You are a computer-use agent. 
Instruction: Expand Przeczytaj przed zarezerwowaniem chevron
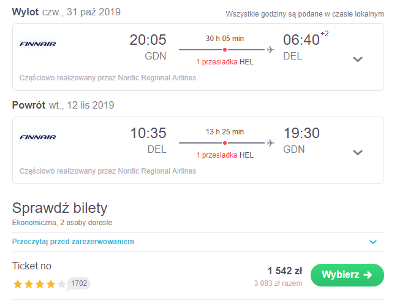tap(373, 242)
